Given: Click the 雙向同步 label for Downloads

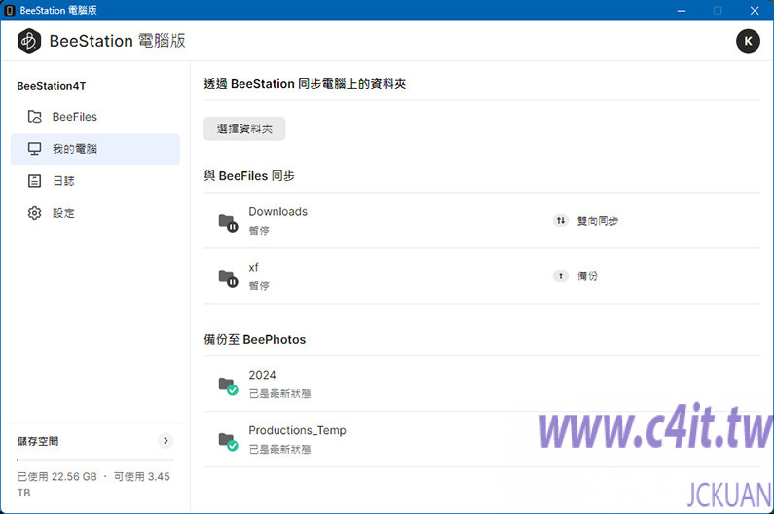Looking at the screenshot, I should coord(598,221).
